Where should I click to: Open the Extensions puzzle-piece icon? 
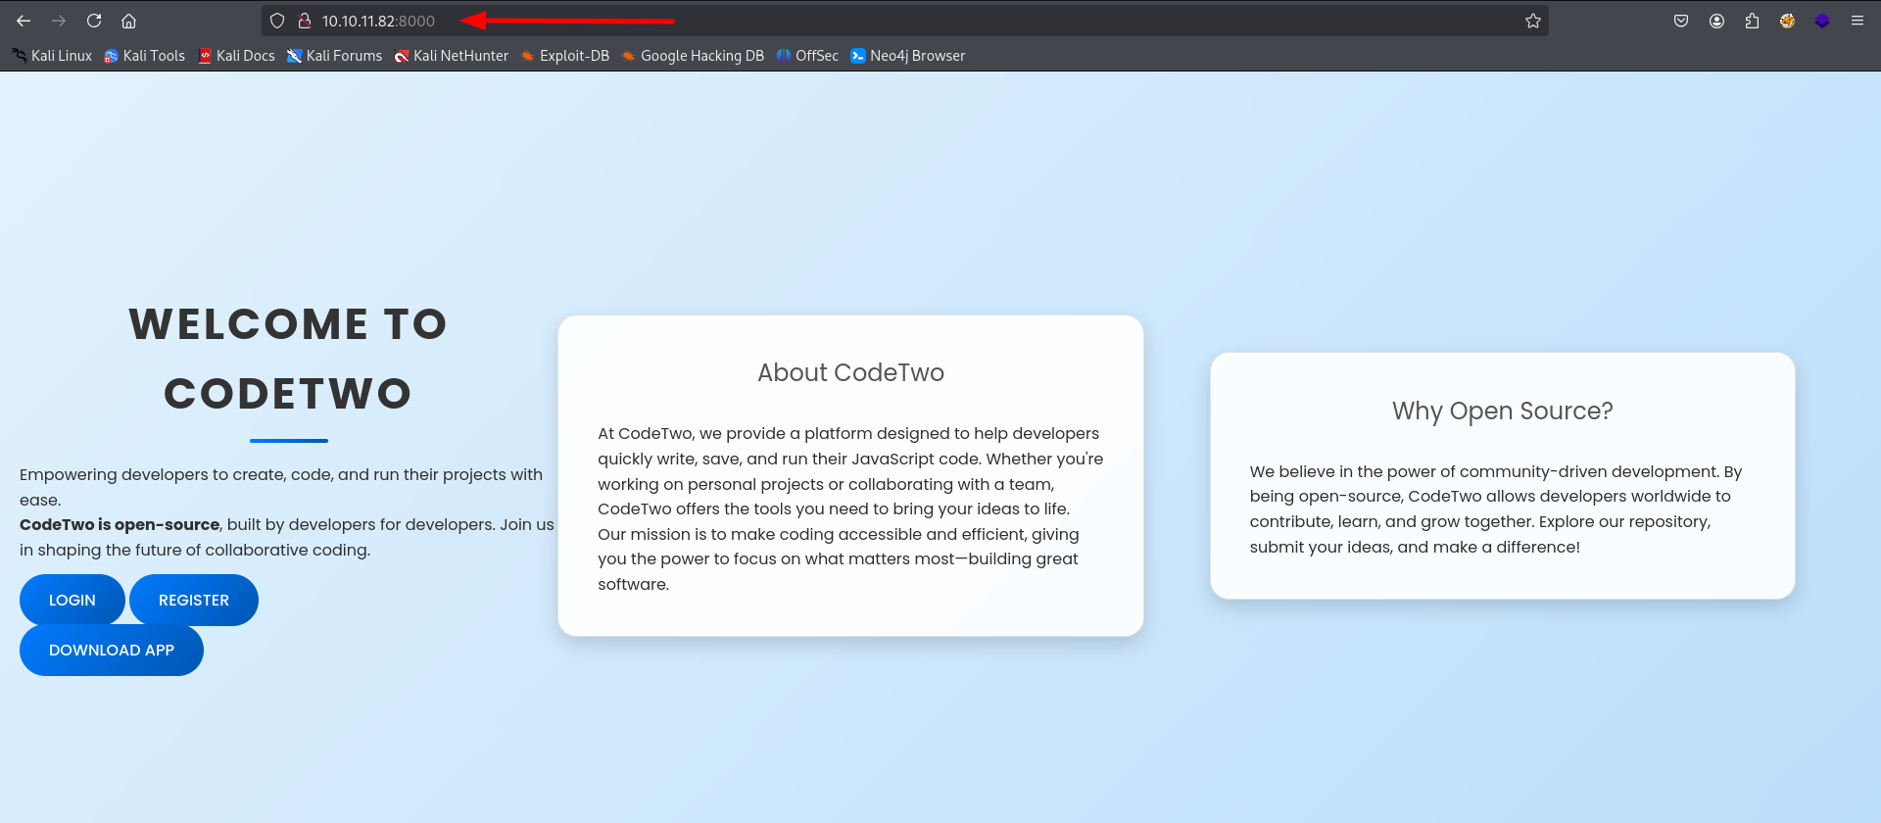pos(1752,21)
